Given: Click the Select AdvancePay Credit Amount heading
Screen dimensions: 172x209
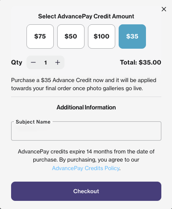Looking at the screenshot, I should coord(86,16).
